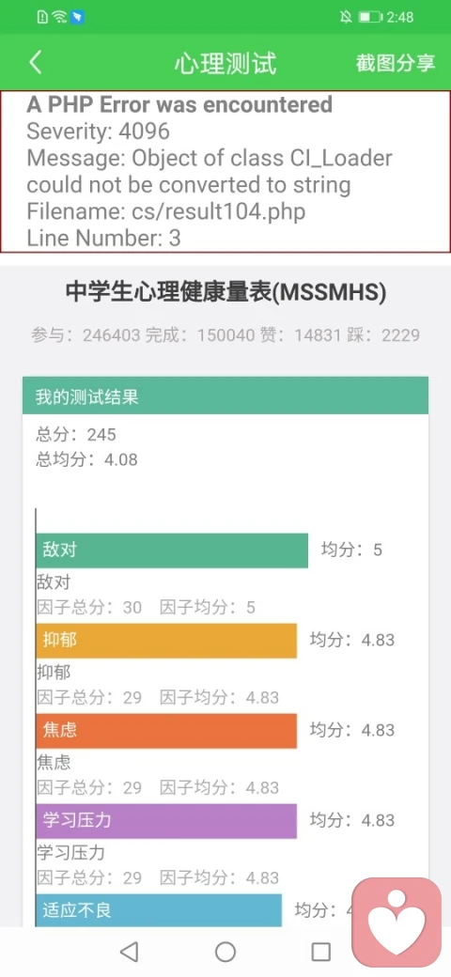Tap the PHP error message box
This screenshot has height=977, width=451.
pyautogui.click(x=225, y=171)
